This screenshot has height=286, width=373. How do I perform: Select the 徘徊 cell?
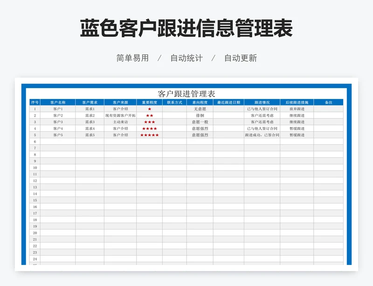pos(200,116)
